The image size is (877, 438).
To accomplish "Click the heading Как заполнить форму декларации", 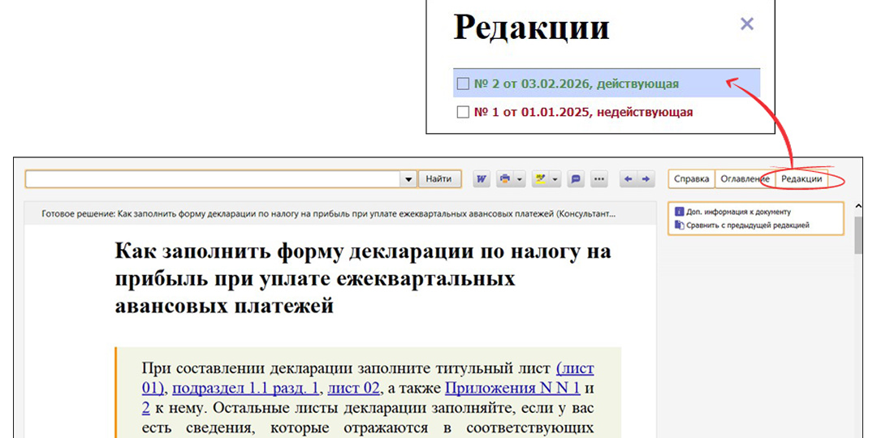I will [x=362, y=278].
